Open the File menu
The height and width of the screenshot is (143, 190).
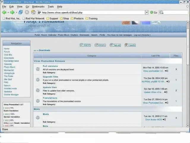click(4, 7)
